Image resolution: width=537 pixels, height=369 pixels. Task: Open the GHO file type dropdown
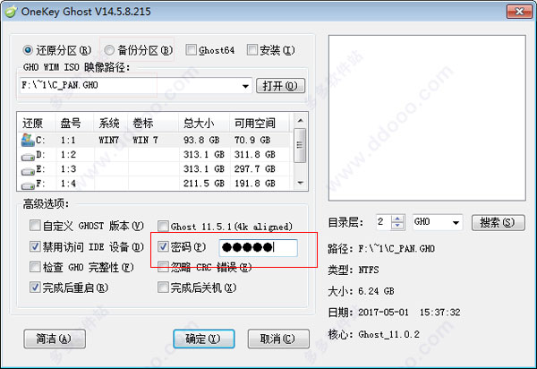tap(456, 221)
